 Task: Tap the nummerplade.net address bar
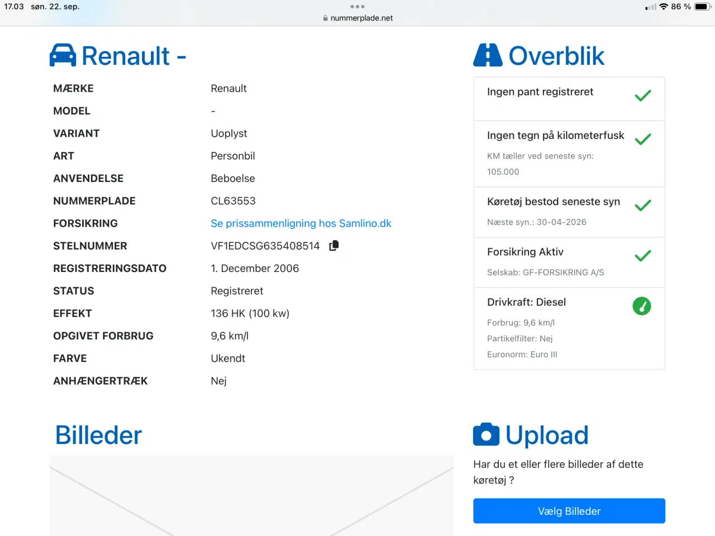click(x=357, y=18)
